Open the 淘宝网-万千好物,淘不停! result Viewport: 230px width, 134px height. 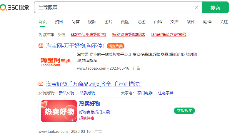[75, 46]
